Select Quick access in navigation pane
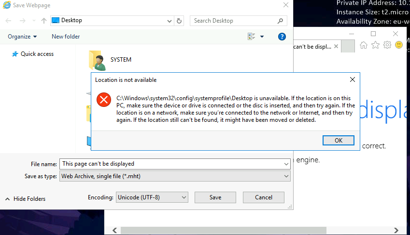 pyautogui.click(x=37, y=54)
